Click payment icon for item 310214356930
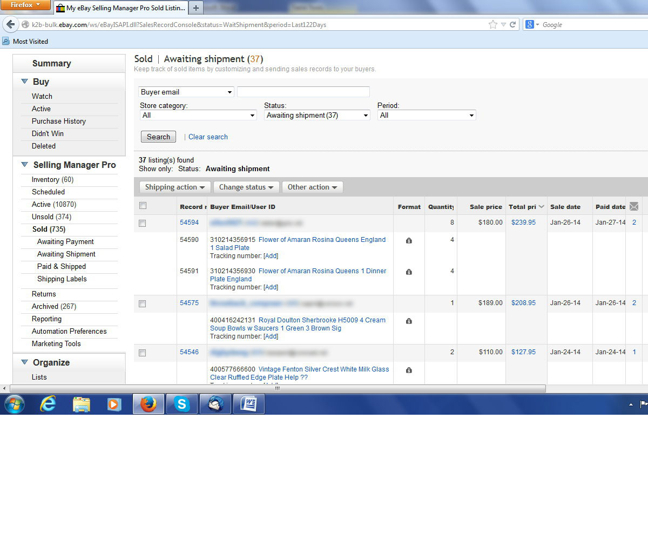The height and width of the screenshot is (540, 648). pos(409,272)
